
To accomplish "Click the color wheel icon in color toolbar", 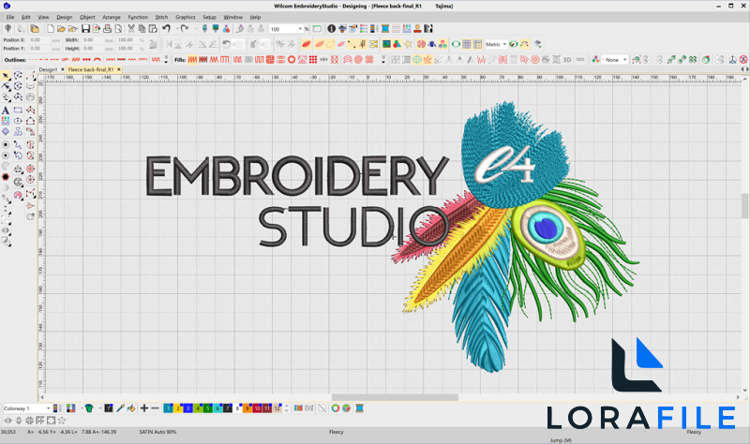I will point(336,408).
